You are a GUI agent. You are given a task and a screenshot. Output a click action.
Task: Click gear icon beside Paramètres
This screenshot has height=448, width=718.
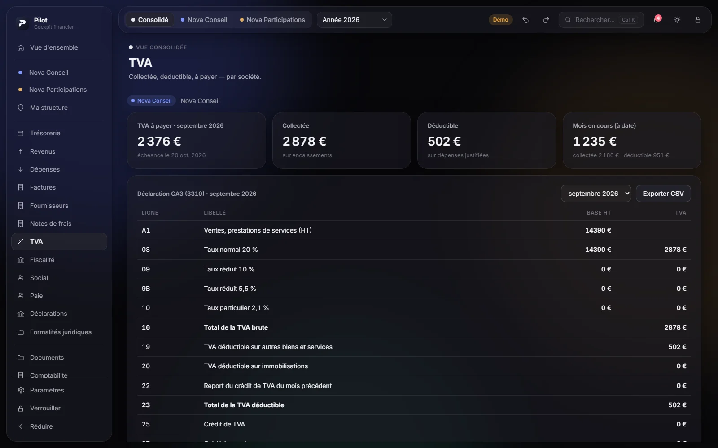21,390
